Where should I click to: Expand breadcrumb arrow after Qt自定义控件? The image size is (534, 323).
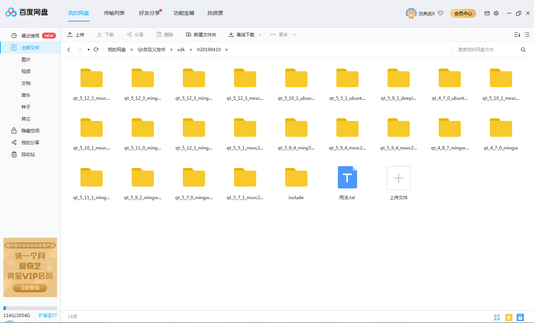[171, 50]
